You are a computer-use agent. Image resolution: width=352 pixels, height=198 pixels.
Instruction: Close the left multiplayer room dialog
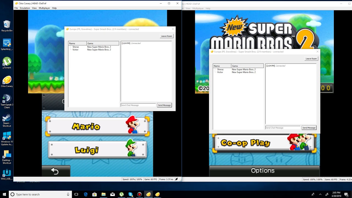(173, 29)
